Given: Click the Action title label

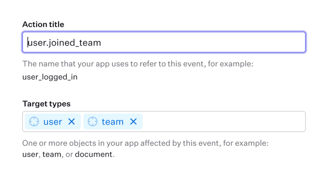Looking at the screenshot, I should click(x=43, y=24).
